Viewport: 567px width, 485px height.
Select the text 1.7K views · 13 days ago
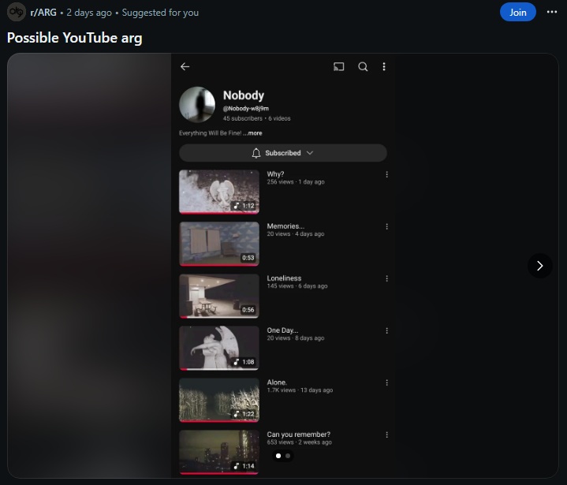tap(300, 390)
